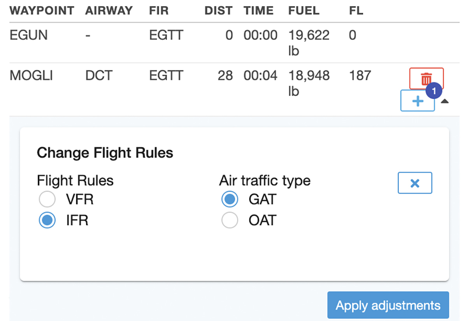Click the FUEL column header
Image resolution: width=467 pixels, height=321 pixels.
coord(304,11)
